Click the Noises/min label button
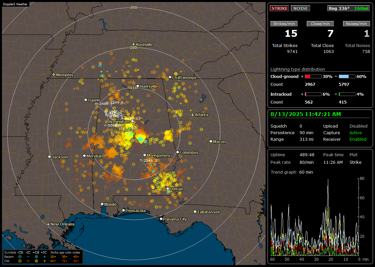 (x=356, y=24)
